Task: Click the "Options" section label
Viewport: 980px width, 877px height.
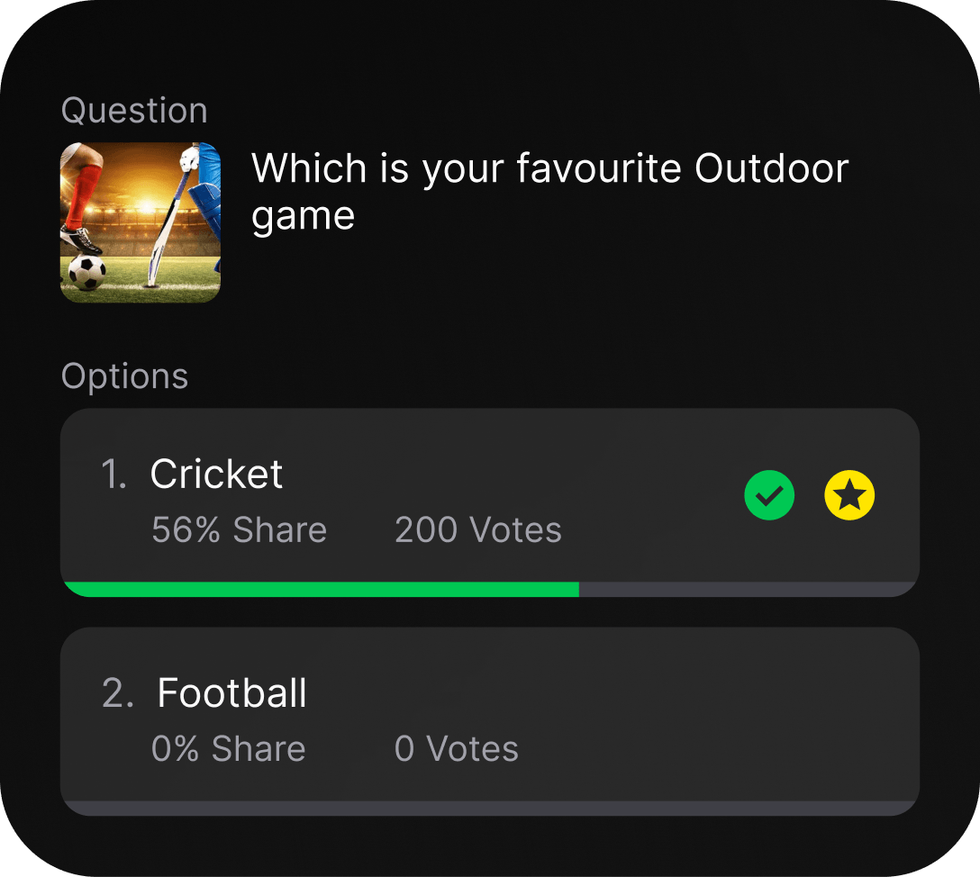Action: click(124, 376)
